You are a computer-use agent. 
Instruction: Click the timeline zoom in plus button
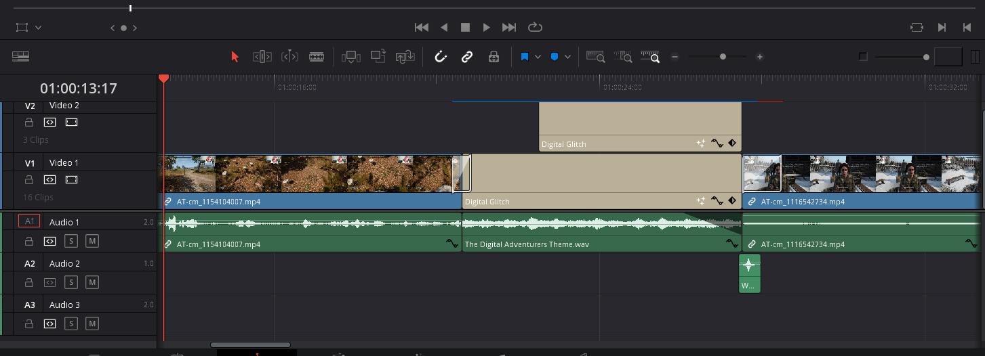point(760,57)
